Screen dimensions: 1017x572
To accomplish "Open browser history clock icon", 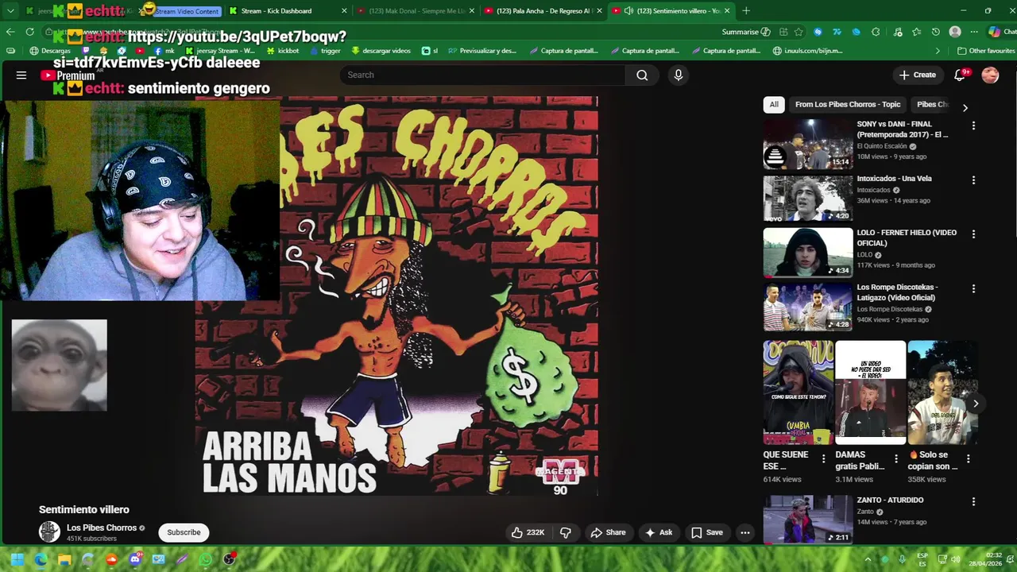I will [936, 32].
